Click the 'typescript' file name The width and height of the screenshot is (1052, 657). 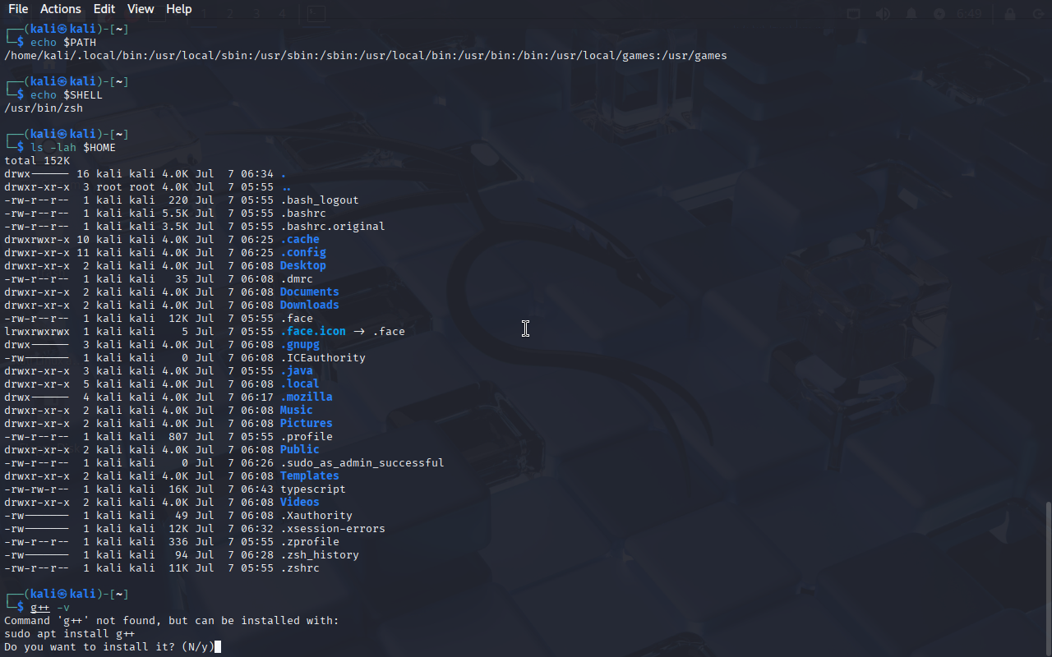coord(313,489)
